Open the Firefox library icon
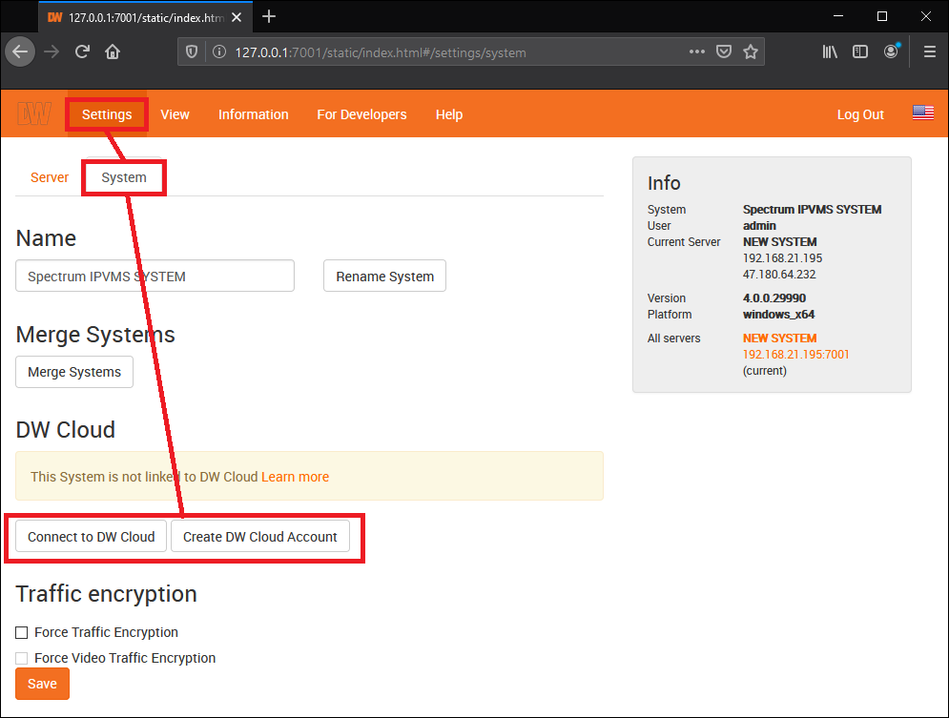 tap(830, 51)
